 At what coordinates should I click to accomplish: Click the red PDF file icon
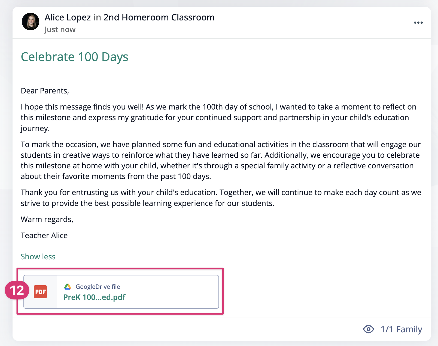[40, 292]
